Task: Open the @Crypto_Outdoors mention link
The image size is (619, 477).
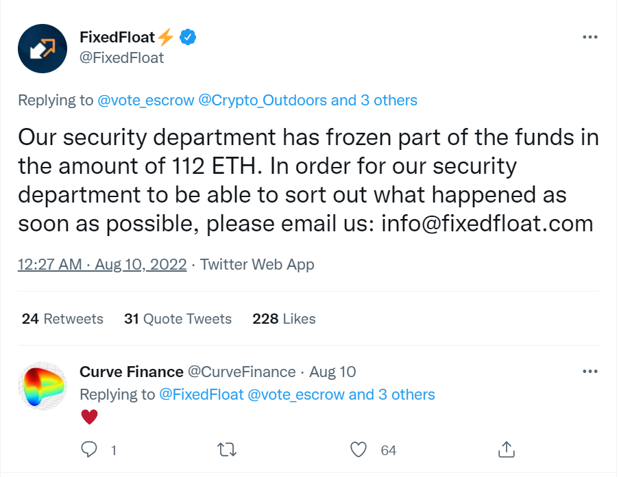Action: pyautogui.click(x=263, y=101)
